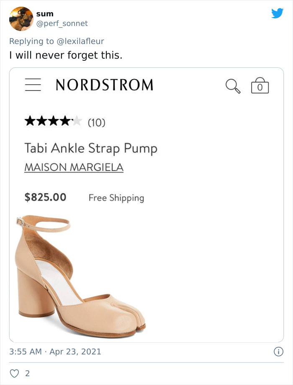Open sum's profile avatar
The image size is (293, 385).
[21, 18]
